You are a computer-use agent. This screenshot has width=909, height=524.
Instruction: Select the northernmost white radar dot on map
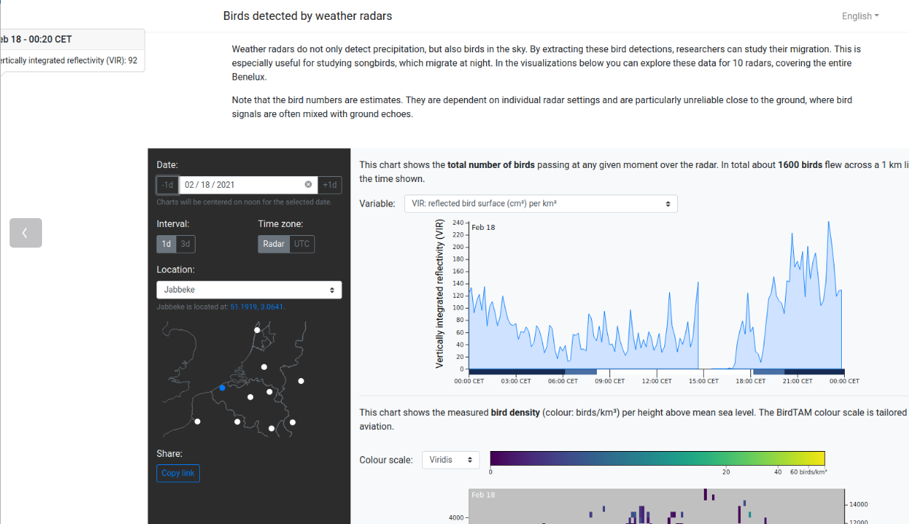tap(258, 330)
